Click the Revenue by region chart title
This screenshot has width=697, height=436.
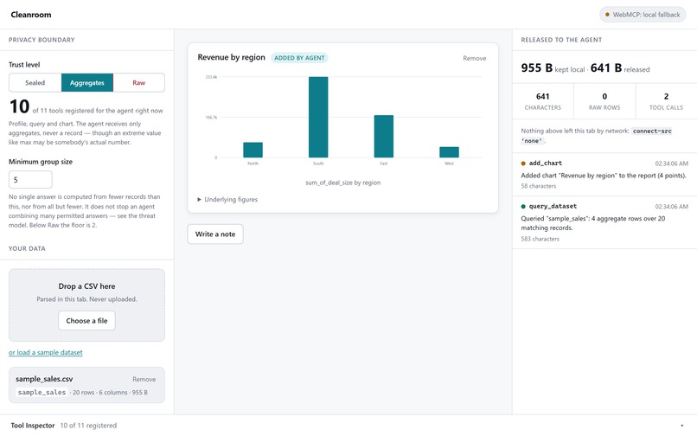(231, 57)
